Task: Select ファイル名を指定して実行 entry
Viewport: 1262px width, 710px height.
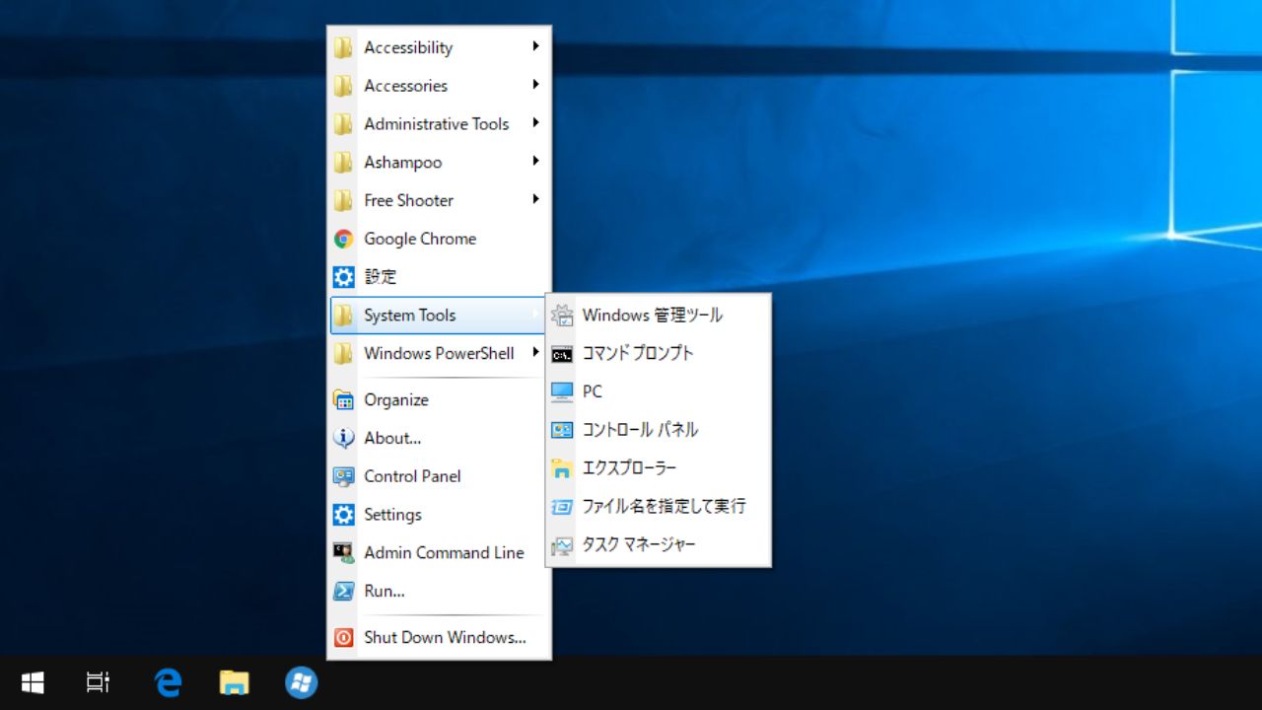Action: click(x=659, y=506)
